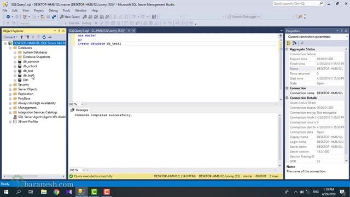
Task: Open the available databases dropdown showing master
Action: tap(39, 23)
